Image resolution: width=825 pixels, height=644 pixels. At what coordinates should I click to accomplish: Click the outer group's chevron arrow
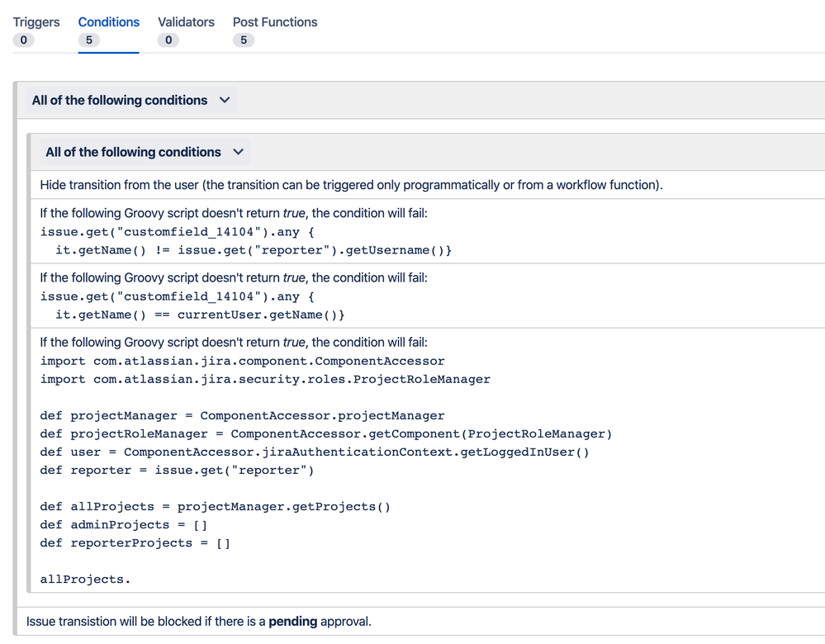pos(225,100)
